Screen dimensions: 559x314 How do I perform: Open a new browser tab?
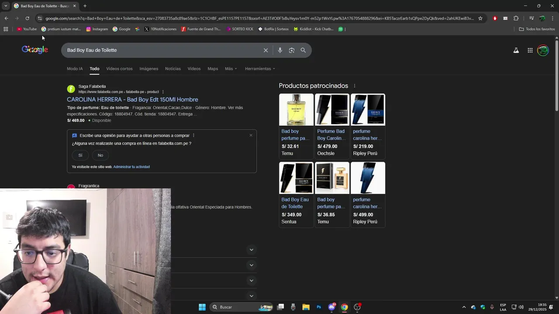pyautogui.click(x=85, y=6)
